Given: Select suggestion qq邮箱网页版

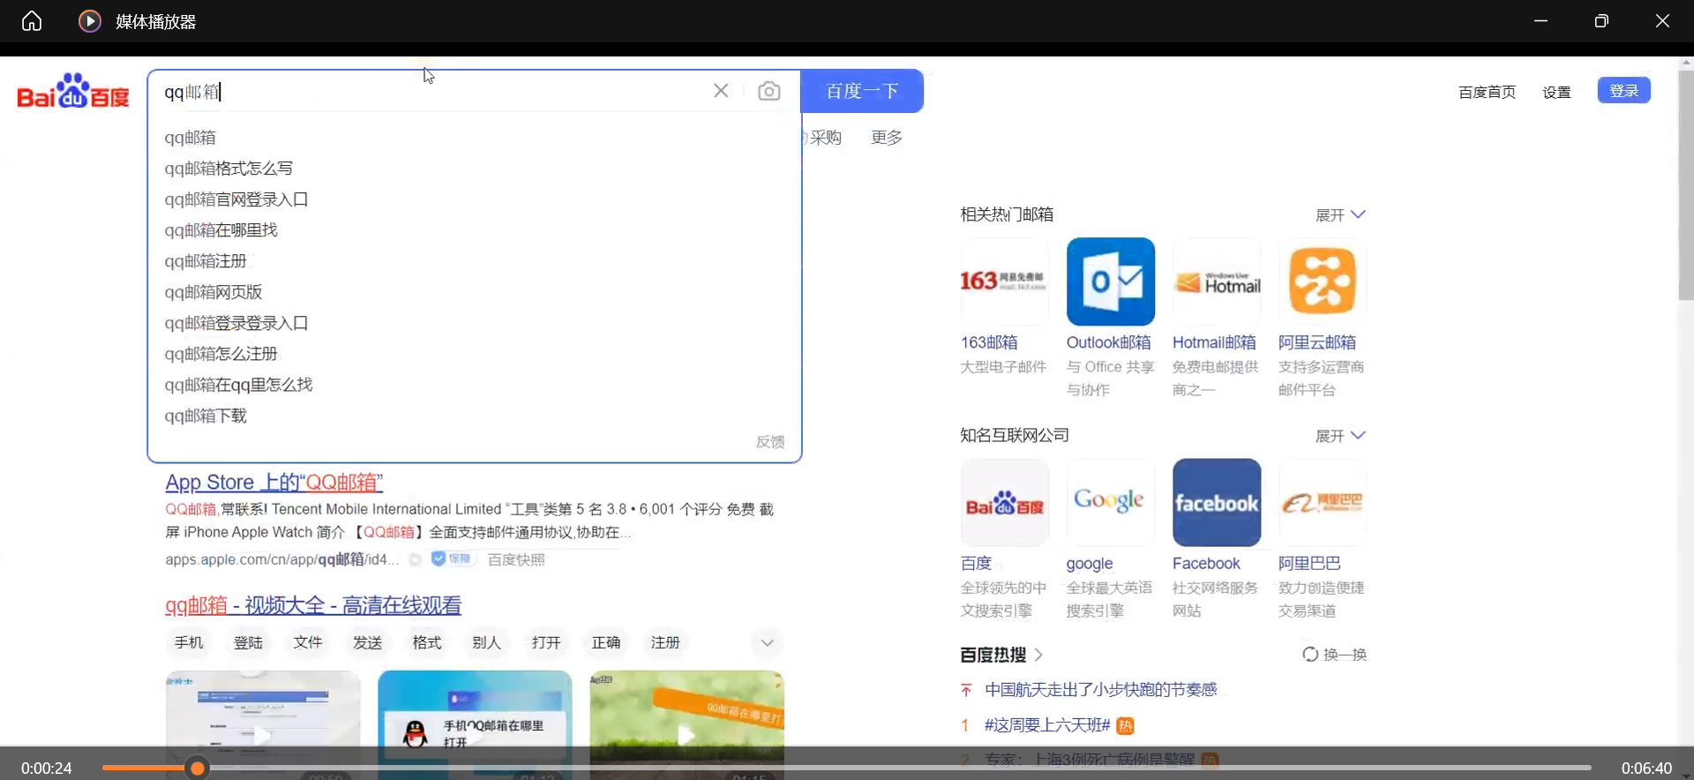Looking at the screenshot, I should tap(214, 292).
